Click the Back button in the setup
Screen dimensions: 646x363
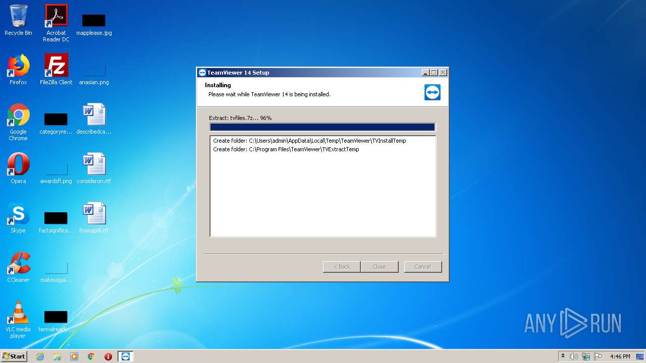click(x=342, y=267)
